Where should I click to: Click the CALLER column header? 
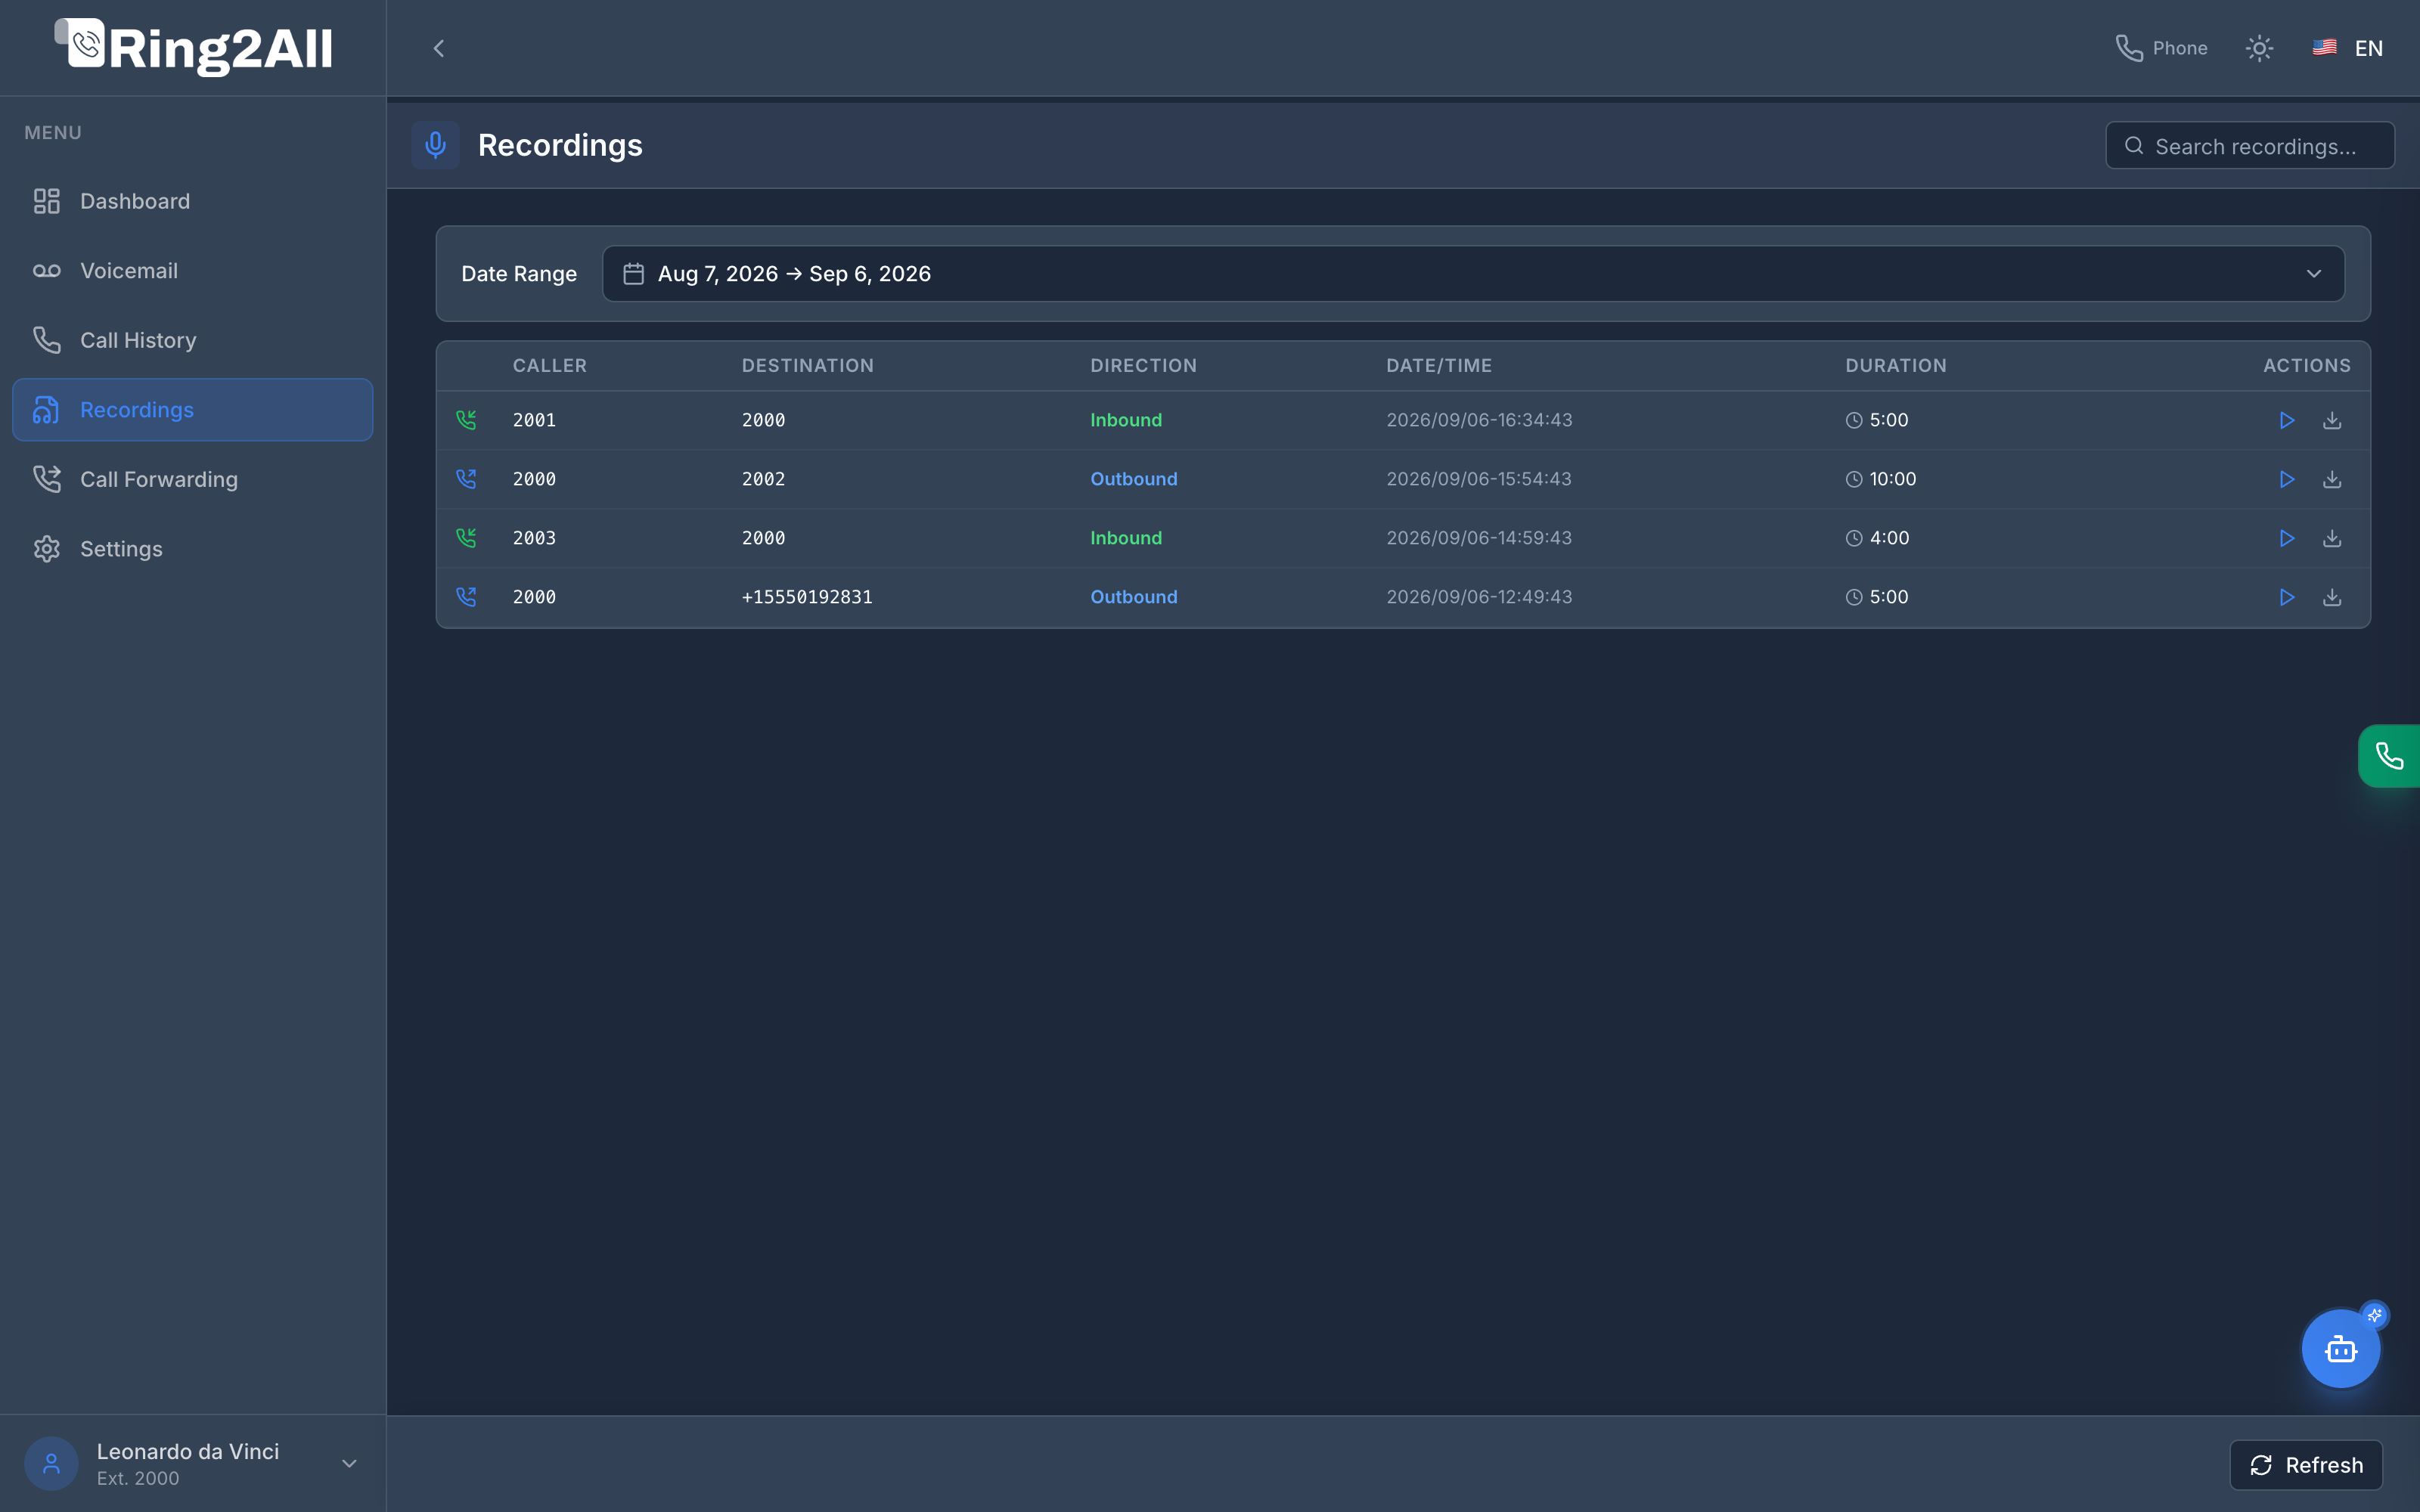pos(549,366)
